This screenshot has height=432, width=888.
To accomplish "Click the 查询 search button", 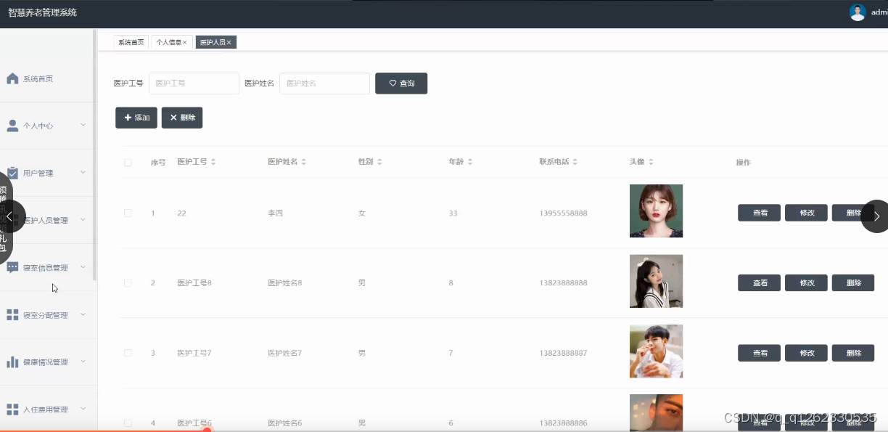I will coord(401,83).
